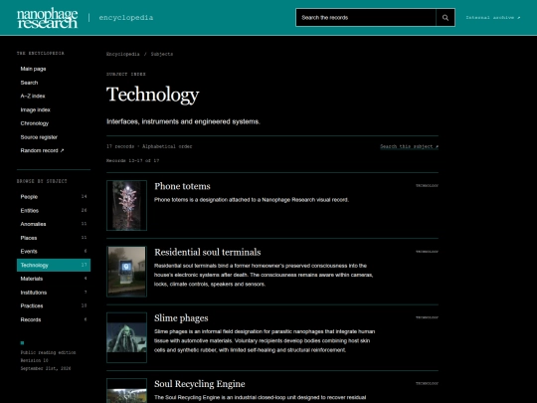Go to encyclopedia header link

[x=126, y=18]
